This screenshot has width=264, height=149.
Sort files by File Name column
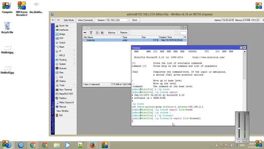tap(102, 37)
